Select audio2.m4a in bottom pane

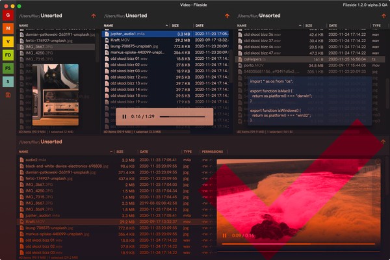117,160
